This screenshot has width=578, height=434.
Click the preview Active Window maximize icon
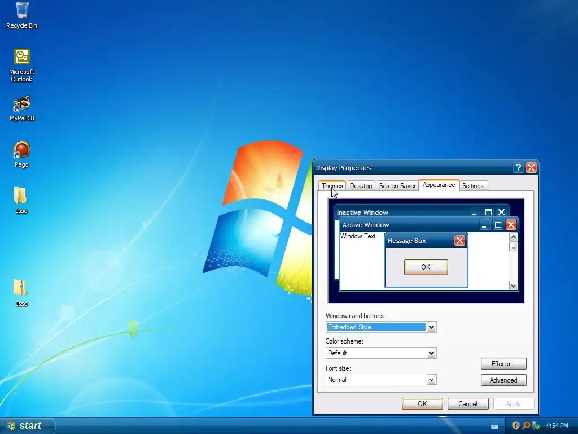[498, 225]
